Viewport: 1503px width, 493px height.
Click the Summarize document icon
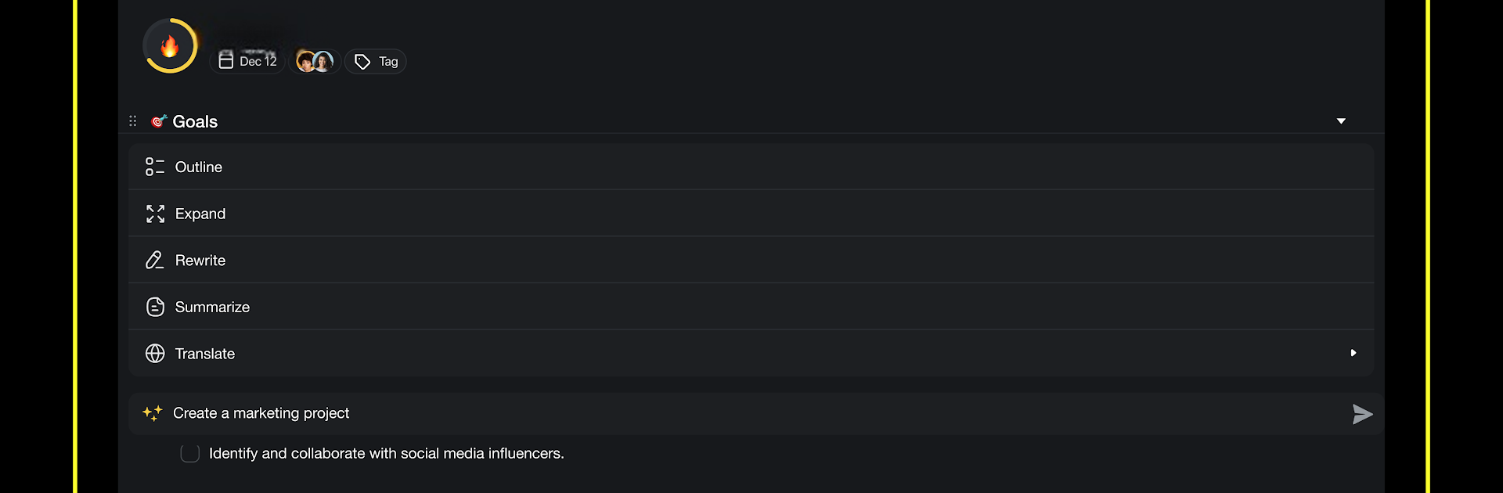click(x=155, y=307)
